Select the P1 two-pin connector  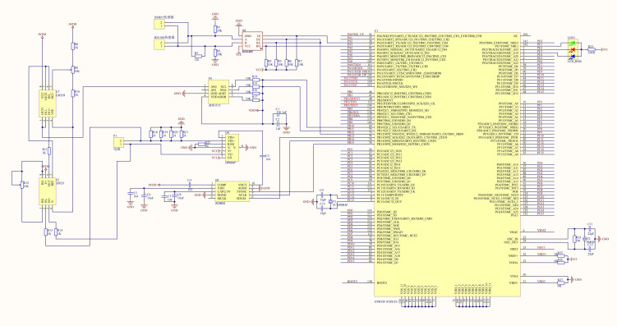tap(119, 143)
